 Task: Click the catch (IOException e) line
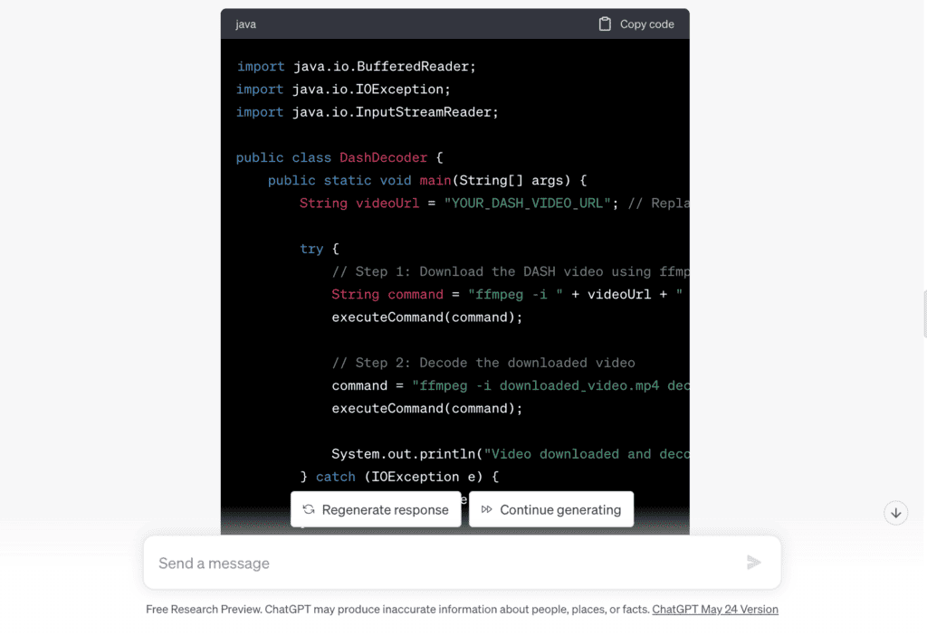pos(399,477)
